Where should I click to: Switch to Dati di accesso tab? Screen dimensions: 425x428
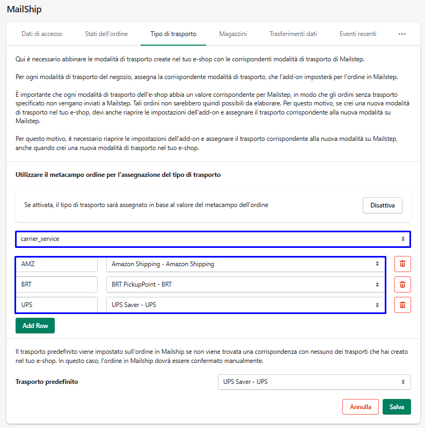(x=42, y=34)
